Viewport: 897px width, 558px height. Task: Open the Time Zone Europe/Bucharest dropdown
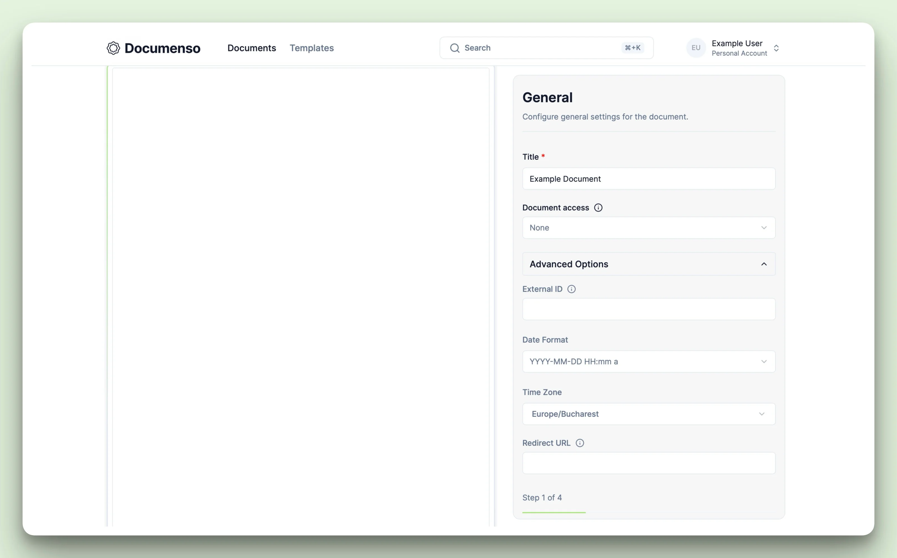(649, 414)
